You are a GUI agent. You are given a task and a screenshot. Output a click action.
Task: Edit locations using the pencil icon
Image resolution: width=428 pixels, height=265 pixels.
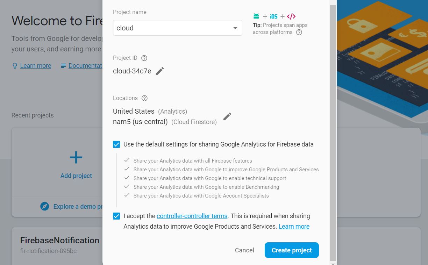[x=227, y=116]
